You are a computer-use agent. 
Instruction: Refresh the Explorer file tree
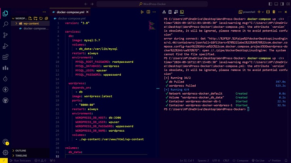click(x=41, y=18)
